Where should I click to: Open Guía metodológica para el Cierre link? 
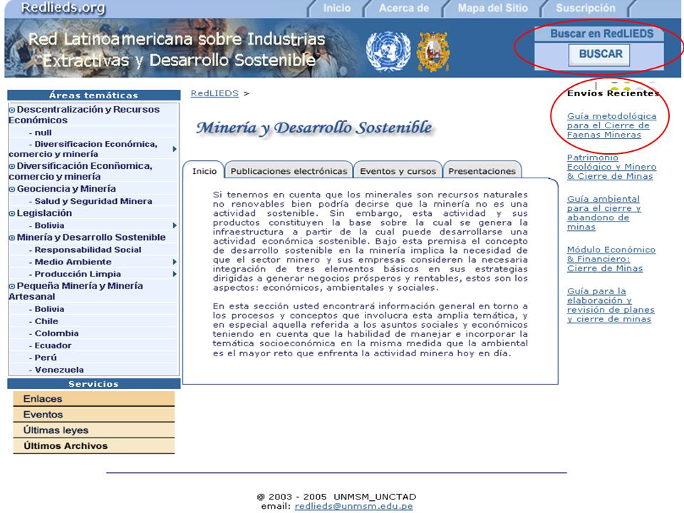coord(611,125)
